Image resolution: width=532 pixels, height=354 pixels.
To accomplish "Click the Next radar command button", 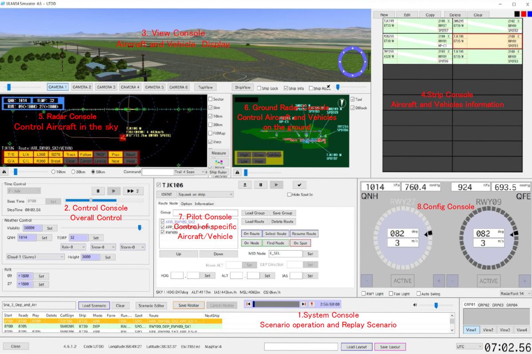I will [115, 161].
